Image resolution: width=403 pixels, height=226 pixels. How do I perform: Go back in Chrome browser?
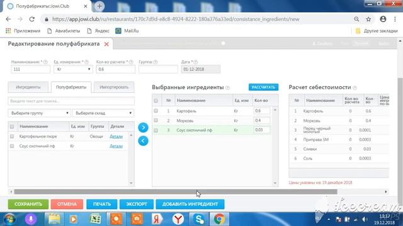click(8, 19)
